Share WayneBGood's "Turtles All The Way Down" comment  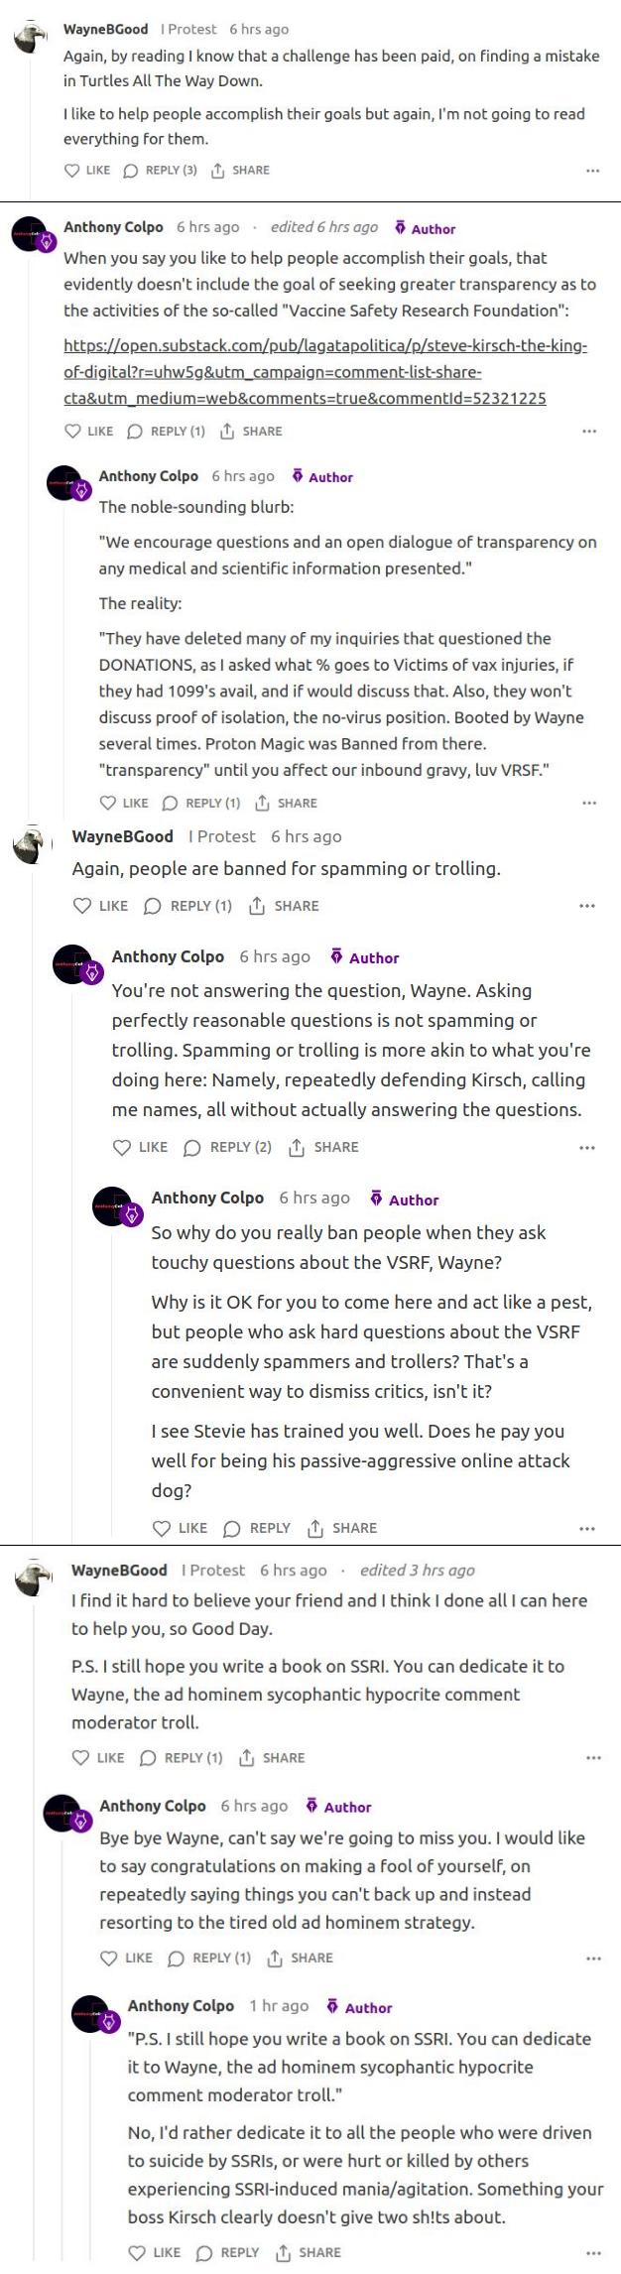240,170
